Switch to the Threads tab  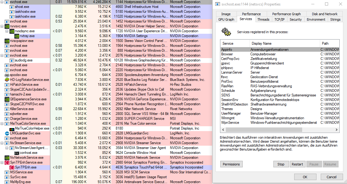coord(263,19)
